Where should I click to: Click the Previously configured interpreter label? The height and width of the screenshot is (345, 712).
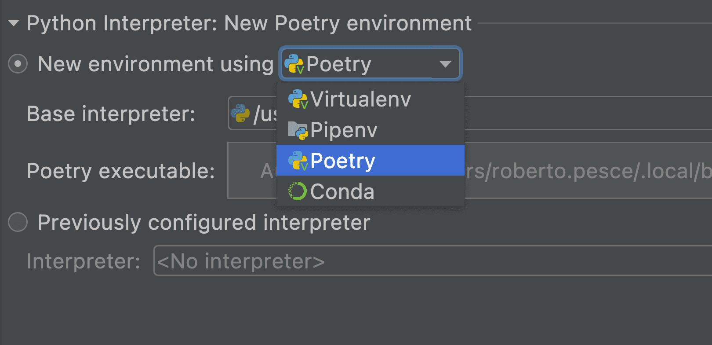click(x=204, y=223)
